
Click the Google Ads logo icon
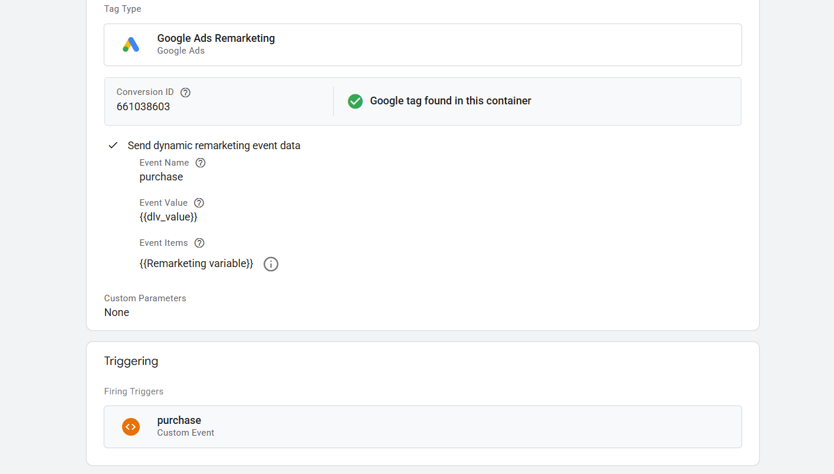click(130, 45)
